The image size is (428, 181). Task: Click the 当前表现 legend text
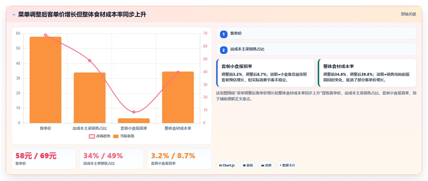pos(127,136)
